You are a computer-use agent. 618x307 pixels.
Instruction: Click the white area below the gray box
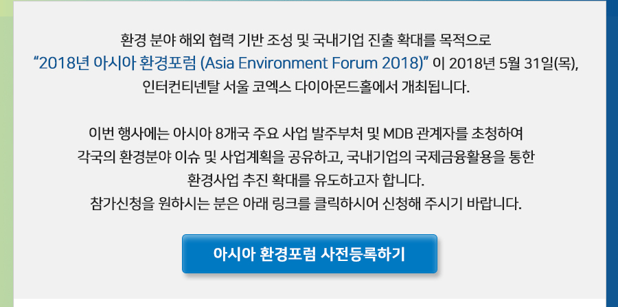tap(310, 303)
